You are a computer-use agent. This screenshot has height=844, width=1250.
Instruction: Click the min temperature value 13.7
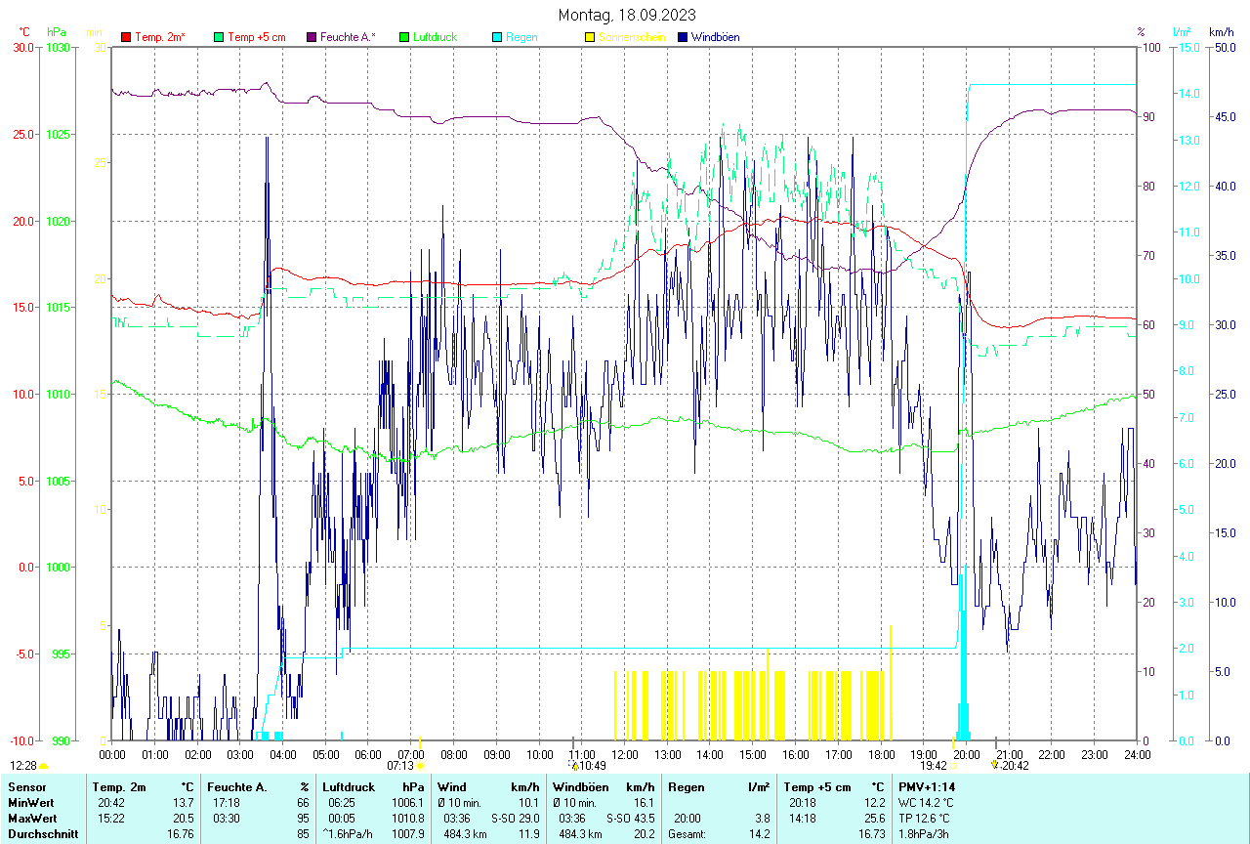point(183,802)
